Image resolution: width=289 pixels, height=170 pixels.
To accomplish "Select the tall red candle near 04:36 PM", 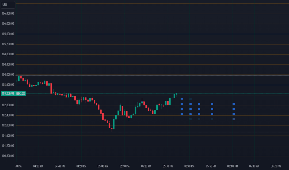I will 51,88.
